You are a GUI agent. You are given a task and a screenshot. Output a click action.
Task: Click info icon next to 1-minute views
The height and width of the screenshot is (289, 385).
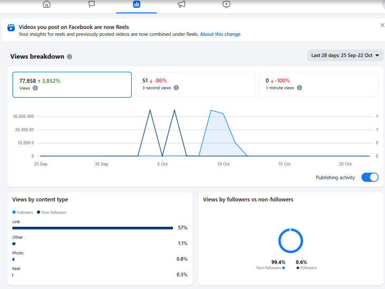(299, 88)
